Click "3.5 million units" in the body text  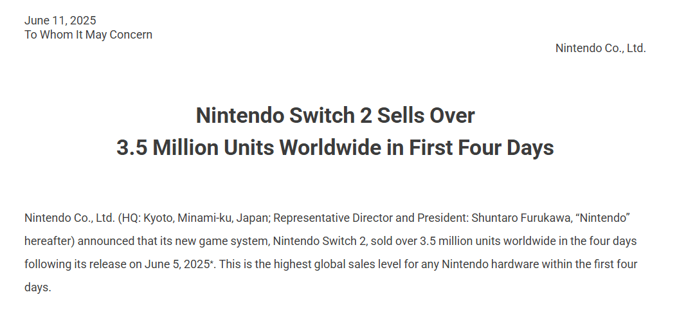pos(458,241)
